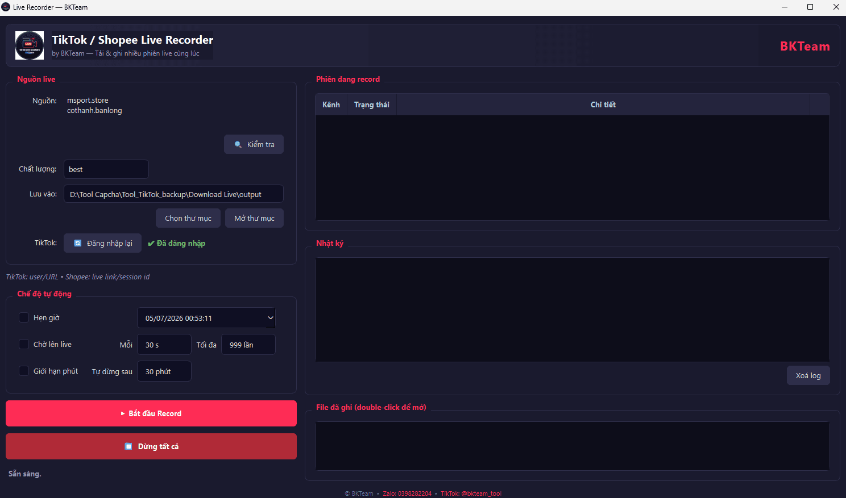This screenshot has height=498, width=846.
Task: Start recording with Bắt đầu Record
Action: coord(151,413)
